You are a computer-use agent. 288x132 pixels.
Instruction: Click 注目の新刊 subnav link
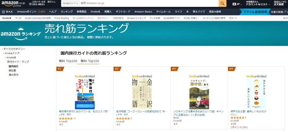click(118, 18)
